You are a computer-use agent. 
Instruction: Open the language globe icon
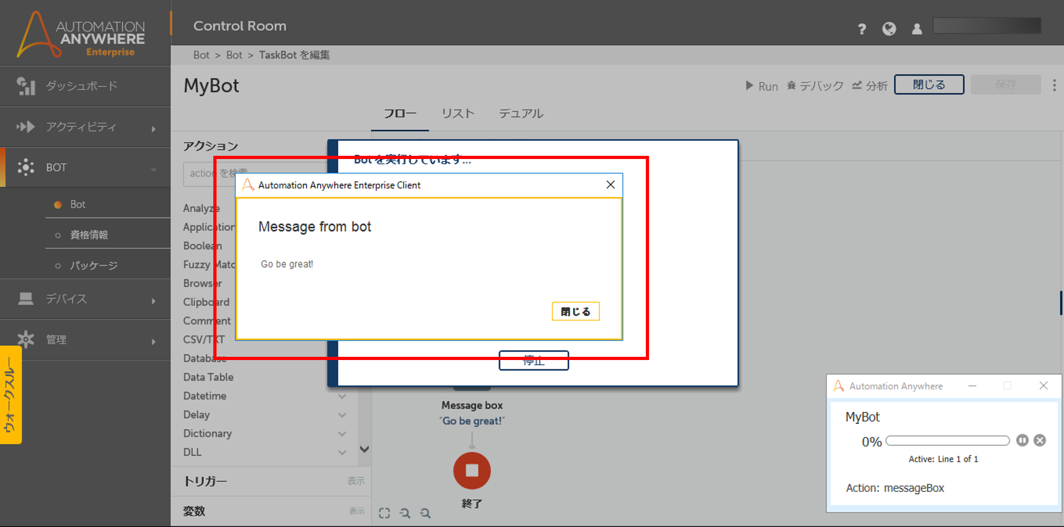tap(889, 29)
